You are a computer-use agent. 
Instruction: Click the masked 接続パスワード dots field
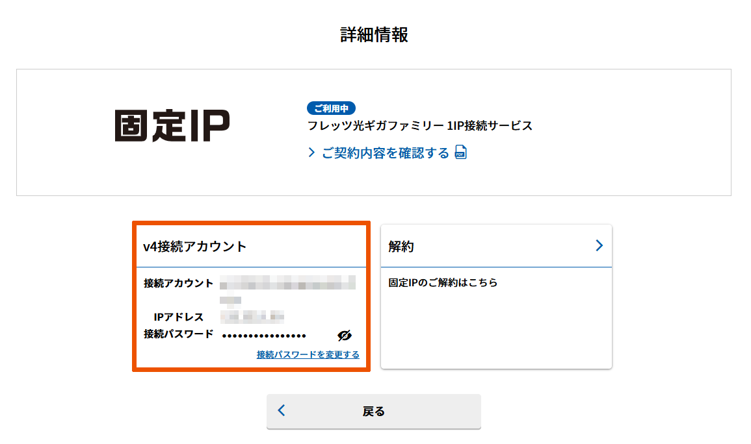(264, 336)
